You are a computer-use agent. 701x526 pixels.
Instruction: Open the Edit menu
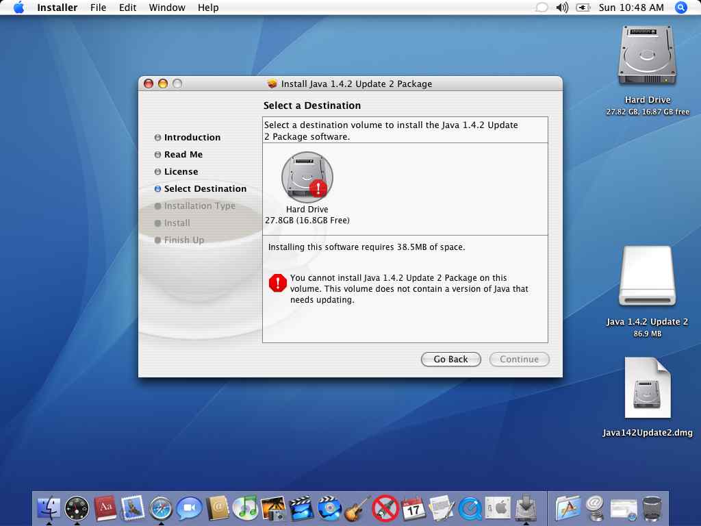point(127,8)
